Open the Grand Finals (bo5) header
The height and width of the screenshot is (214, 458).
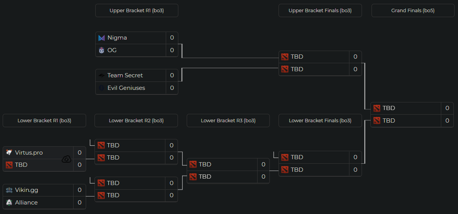click(413, 11)
